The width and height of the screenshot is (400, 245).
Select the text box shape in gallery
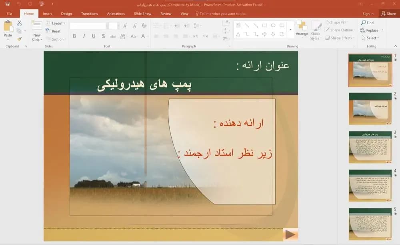[238, 26]
